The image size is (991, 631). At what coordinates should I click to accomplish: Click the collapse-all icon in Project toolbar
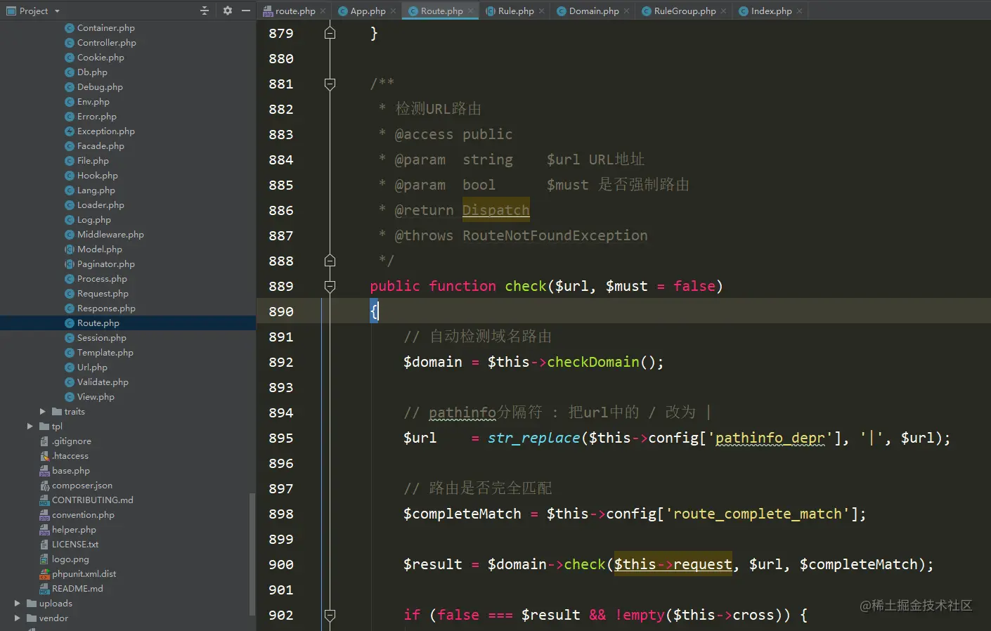[x=205, y=11]
